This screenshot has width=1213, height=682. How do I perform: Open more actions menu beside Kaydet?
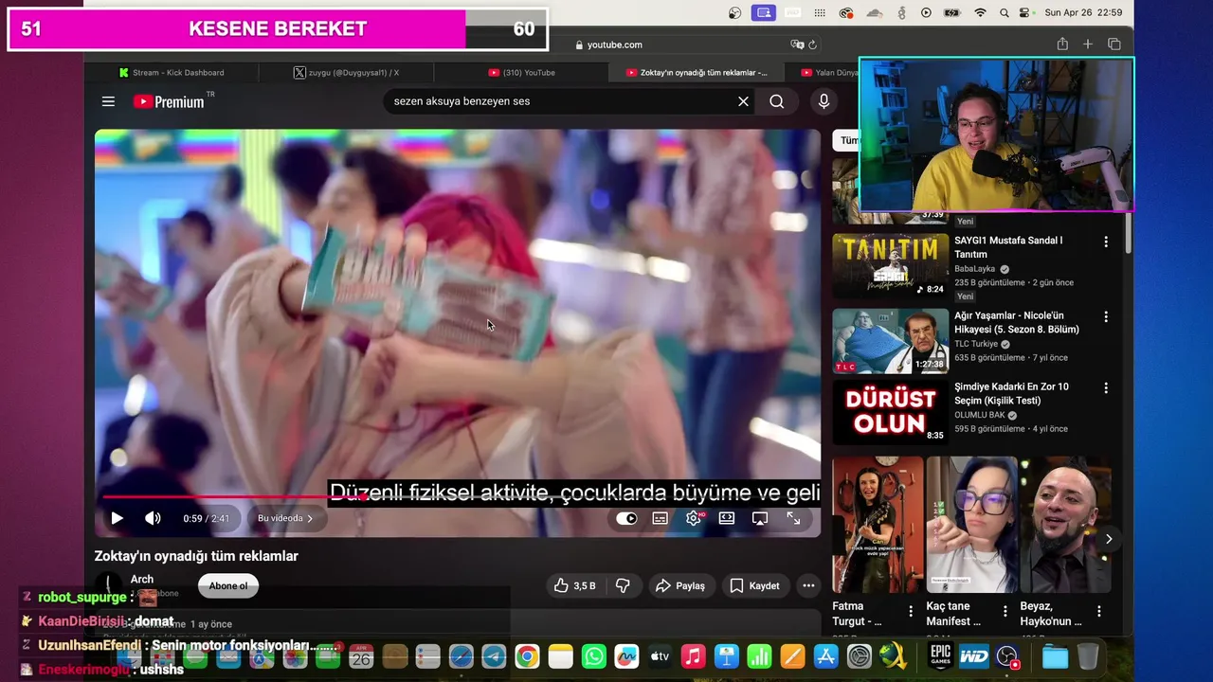[x=808, y=585]
